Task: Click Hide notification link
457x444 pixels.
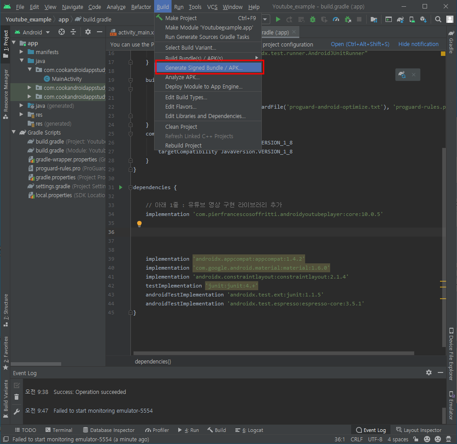Action: 418,44
